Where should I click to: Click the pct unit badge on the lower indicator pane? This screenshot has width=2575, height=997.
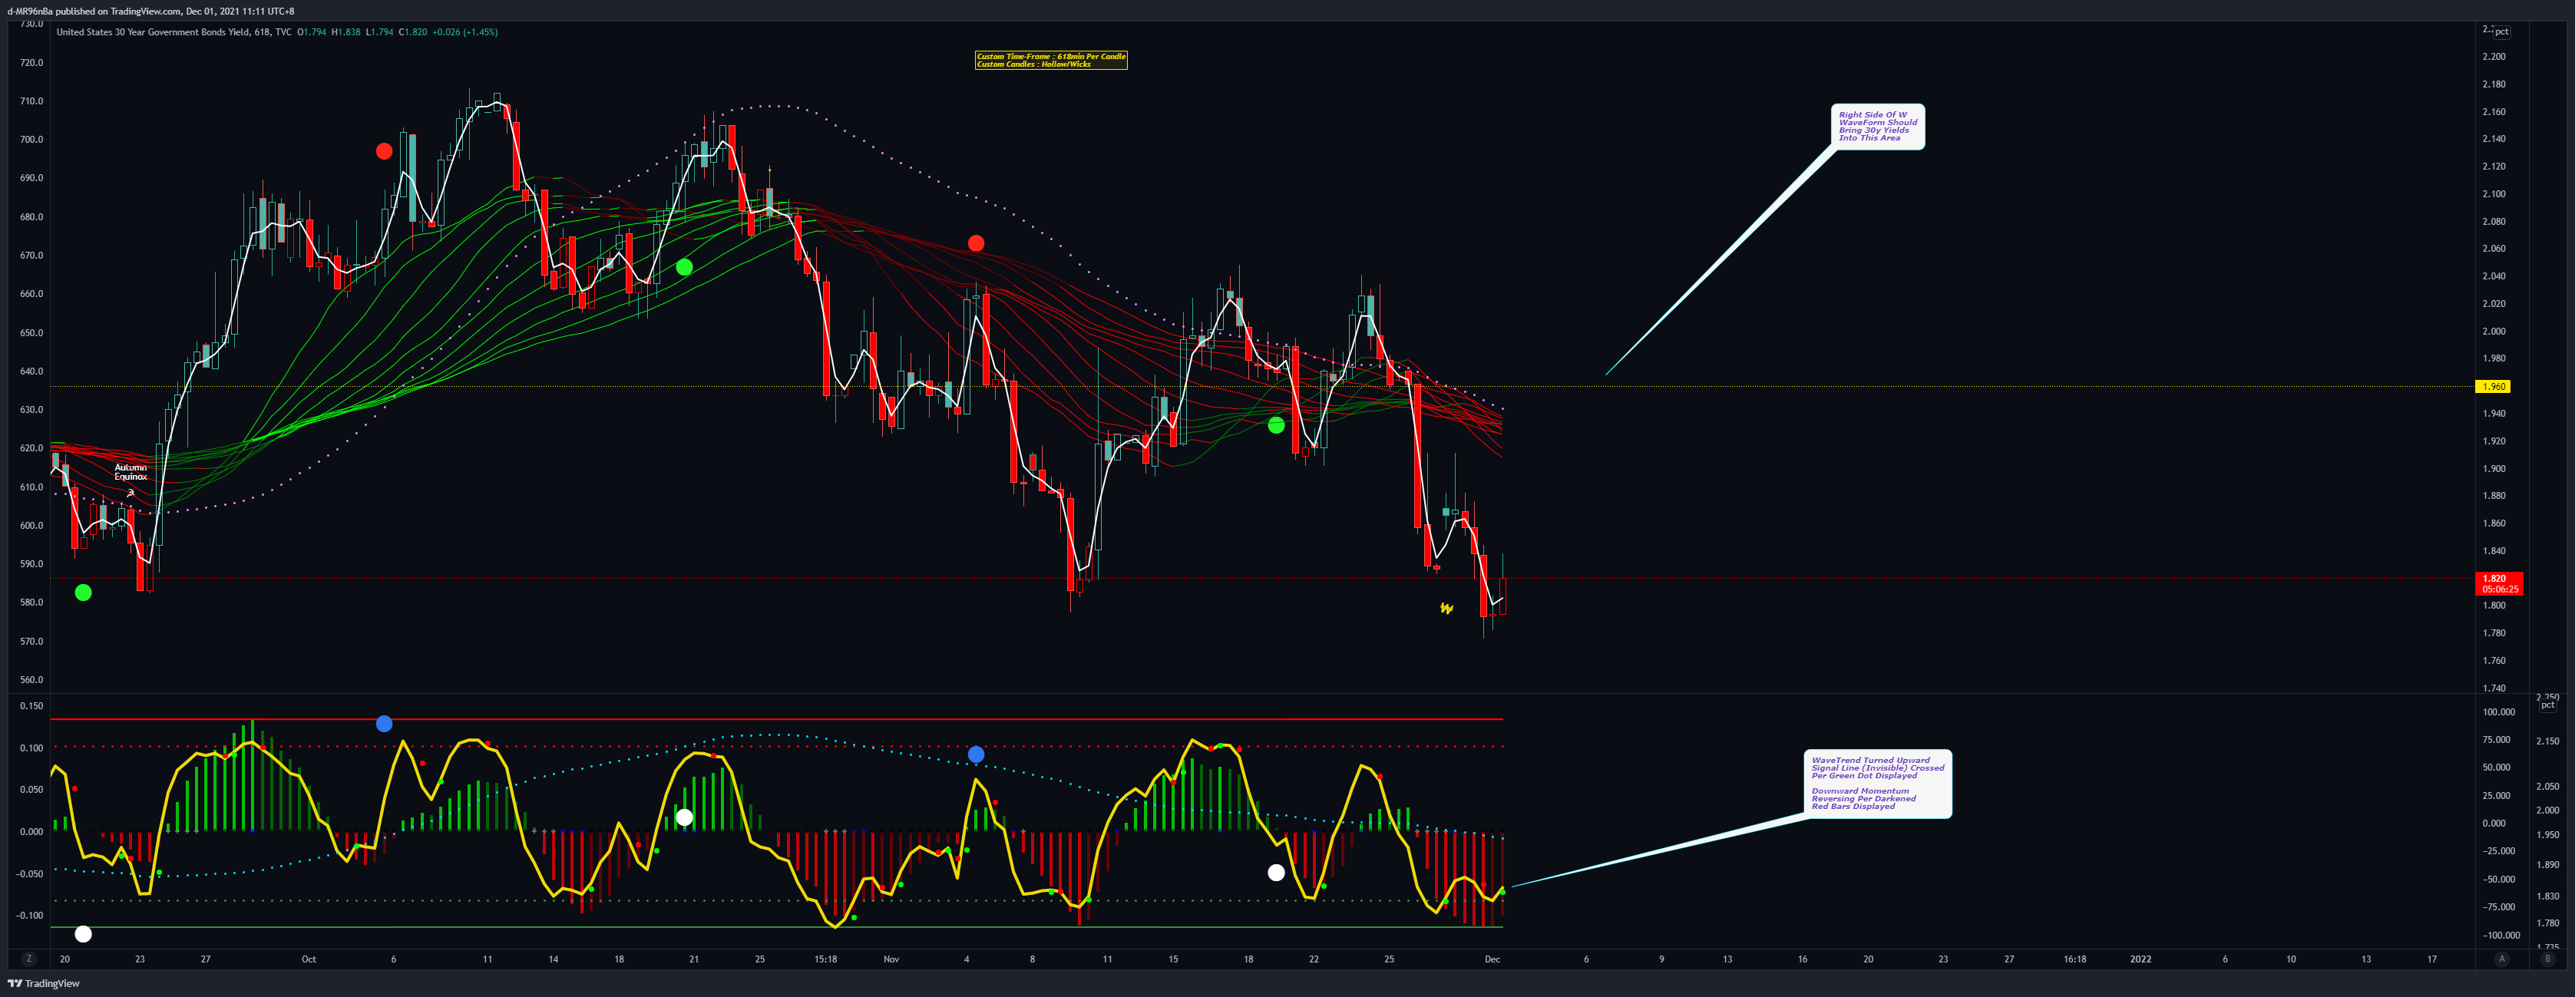coord(2548,705)
